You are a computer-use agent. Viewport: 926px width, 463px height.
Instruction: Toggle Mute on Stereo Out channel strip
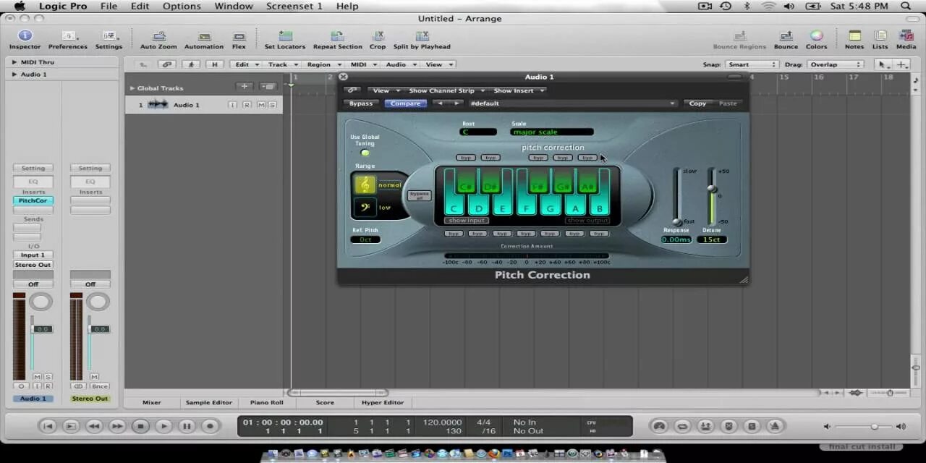pos(94,377)
